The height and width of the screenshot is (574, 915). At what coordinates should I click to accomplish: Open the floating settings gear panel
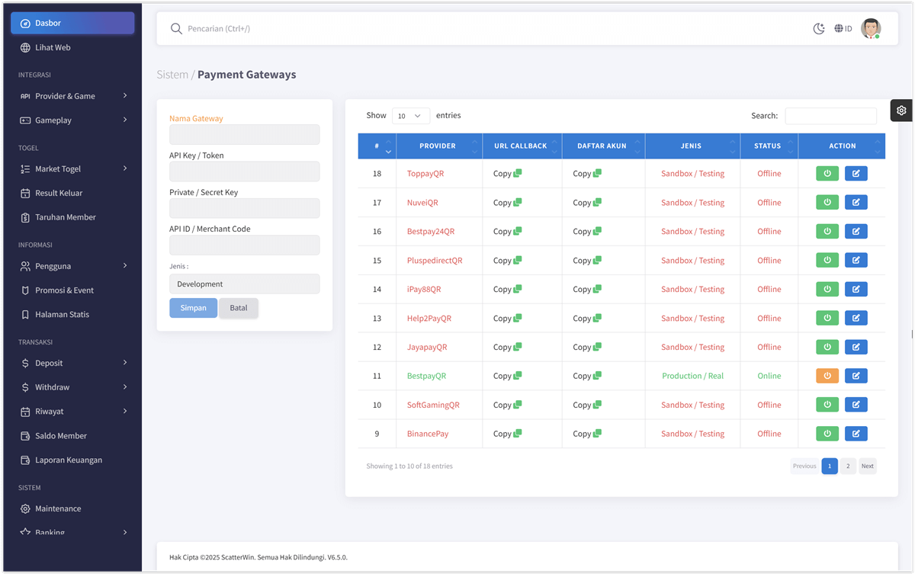click(x=901, y=111)
